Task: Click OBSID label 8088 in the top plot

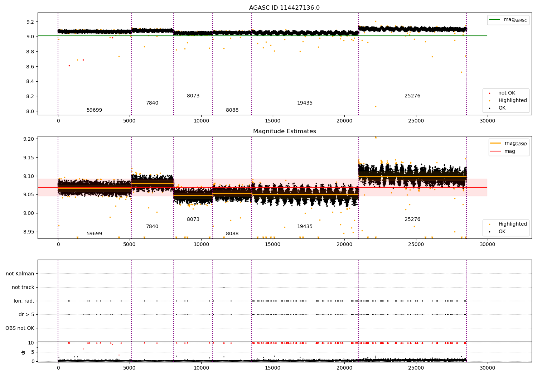Action: click(x=232, y=110)
